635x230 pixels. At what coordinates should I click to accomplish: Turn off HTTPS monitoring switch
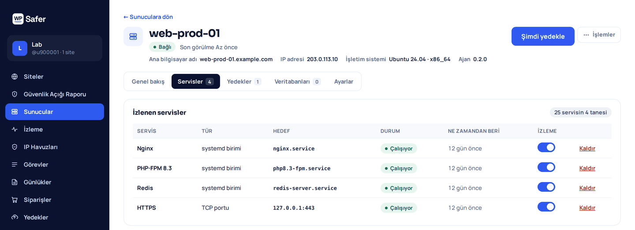point(546,207)
